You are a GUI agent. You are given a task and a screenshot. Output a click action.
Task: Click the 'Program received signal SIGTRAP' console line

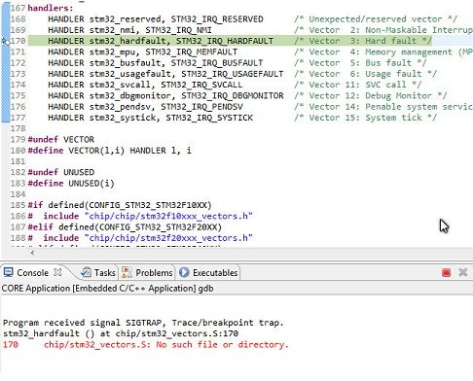[x=143, y=323]
